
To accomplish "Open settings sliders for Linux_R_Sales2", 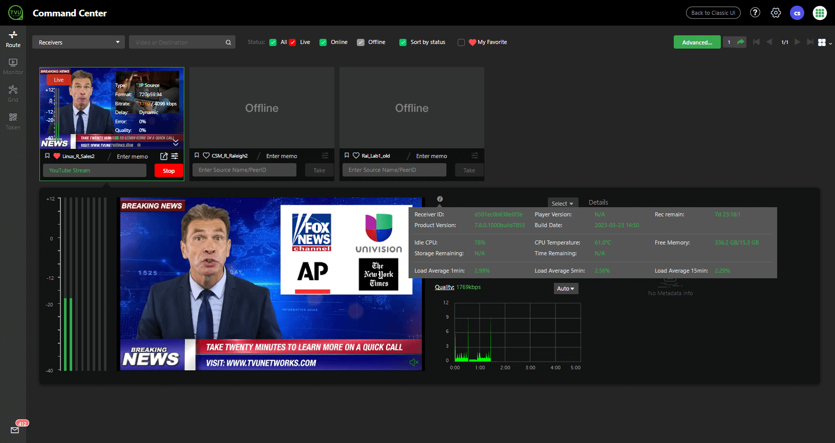I will click(175, 156).
